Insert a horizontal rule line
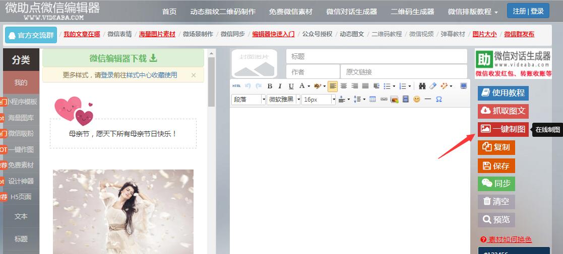The image size is (563, 254). 427,99
